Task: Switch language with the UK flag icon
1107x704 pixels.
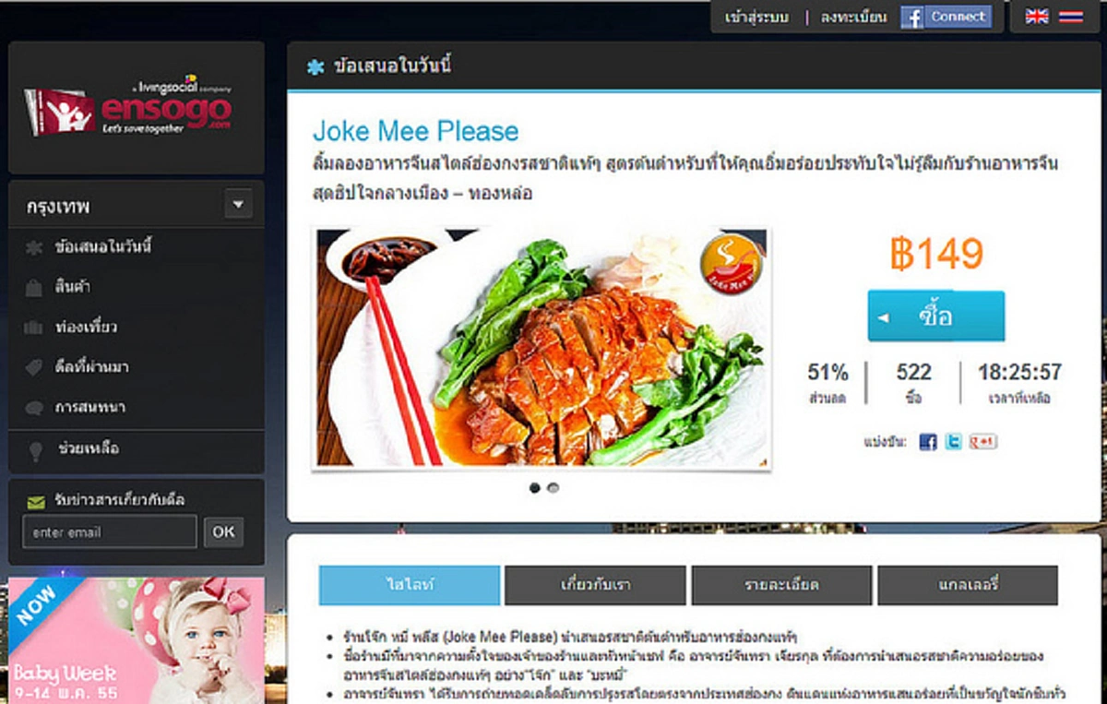Action: [1037, 17]
